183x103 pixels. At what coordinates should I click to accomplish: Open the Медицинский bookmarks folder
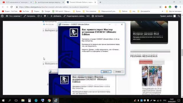107,11
